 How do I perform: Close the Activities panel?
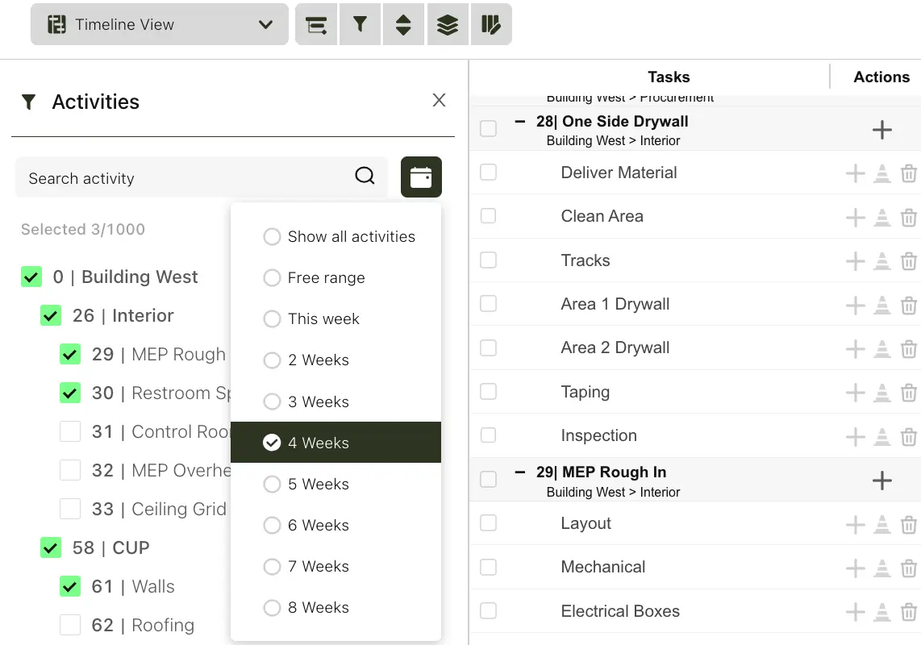[x=439, y=100]
